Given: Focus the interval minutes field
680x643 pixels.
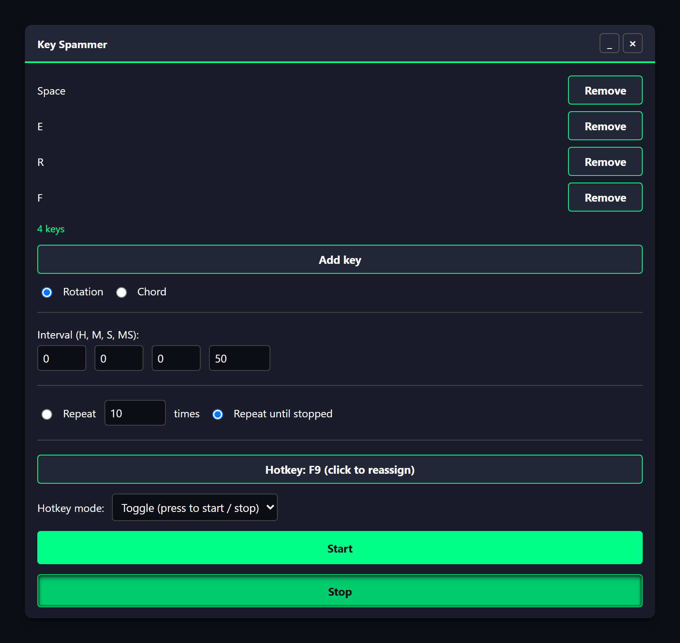Looking at the screenshot, I should tap(119, 358).
